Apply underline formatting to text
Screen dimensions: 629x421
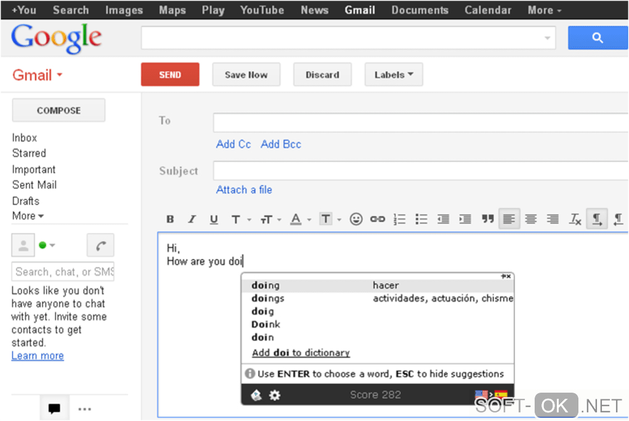coord(214,219)
